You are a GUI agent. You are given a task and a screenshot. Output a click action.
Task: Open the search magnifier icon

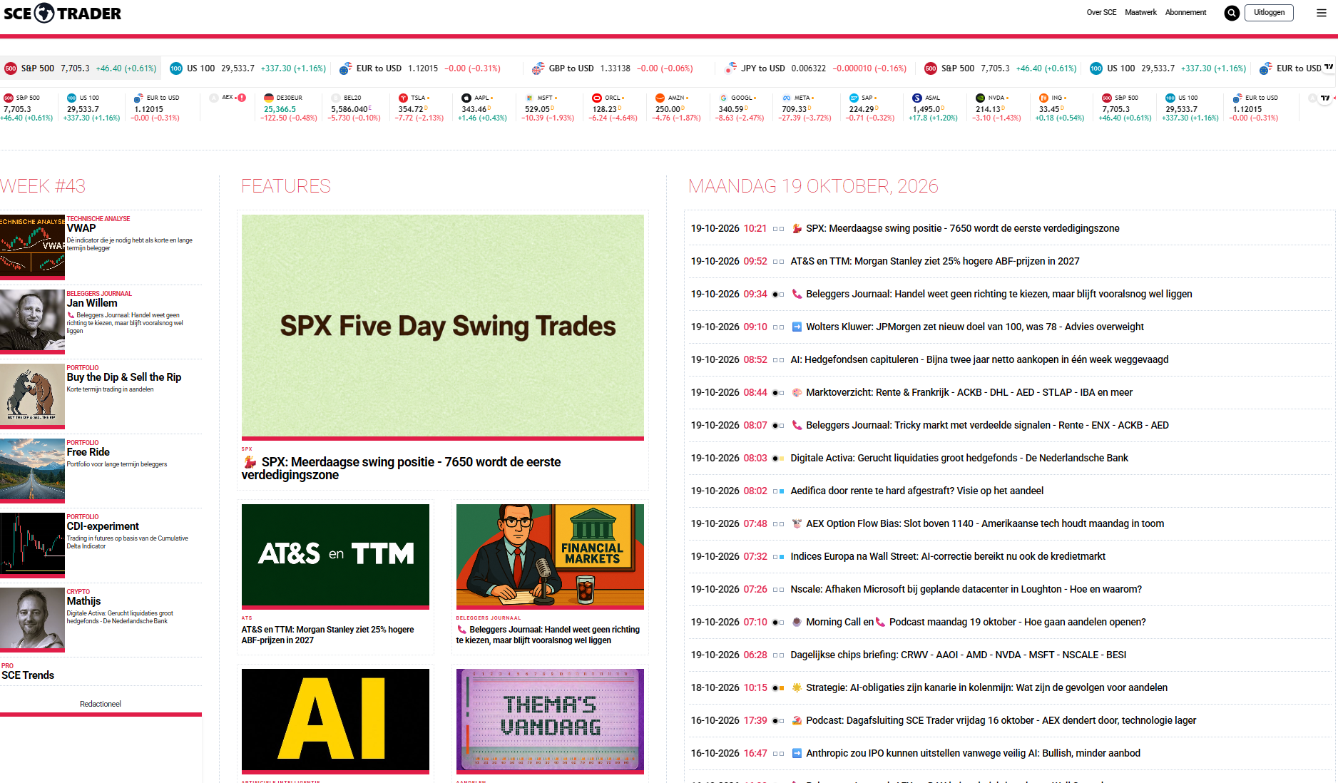click(1232, 13)
